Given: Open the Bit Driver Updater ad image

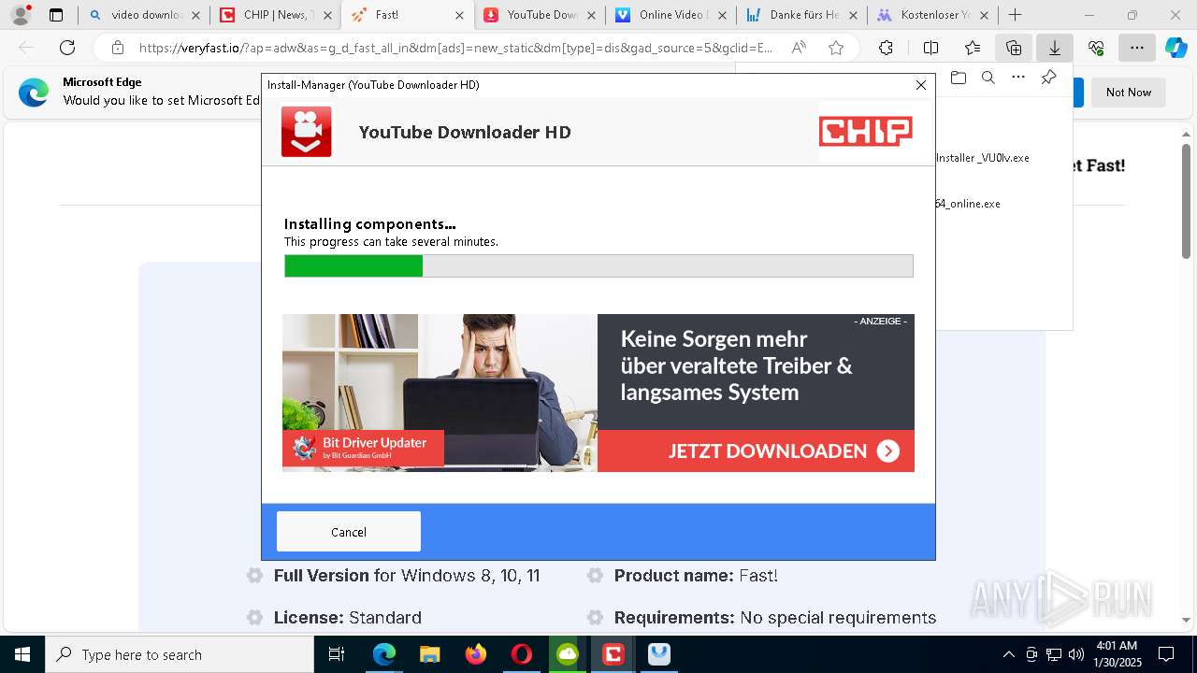Looking at the screenshot, I should [x=440, y=393].
